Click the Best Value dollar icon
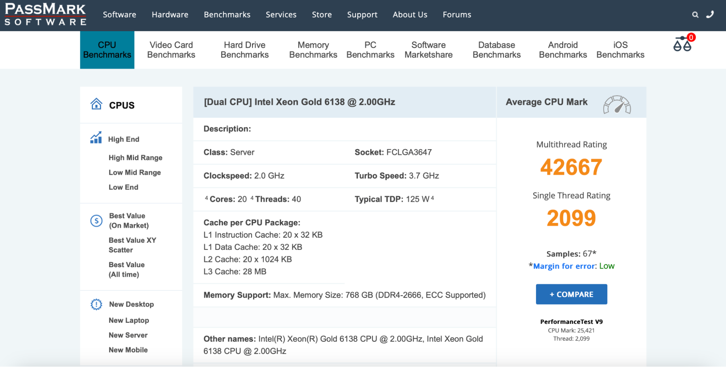726x367 pixels. (x=96, y=220)
